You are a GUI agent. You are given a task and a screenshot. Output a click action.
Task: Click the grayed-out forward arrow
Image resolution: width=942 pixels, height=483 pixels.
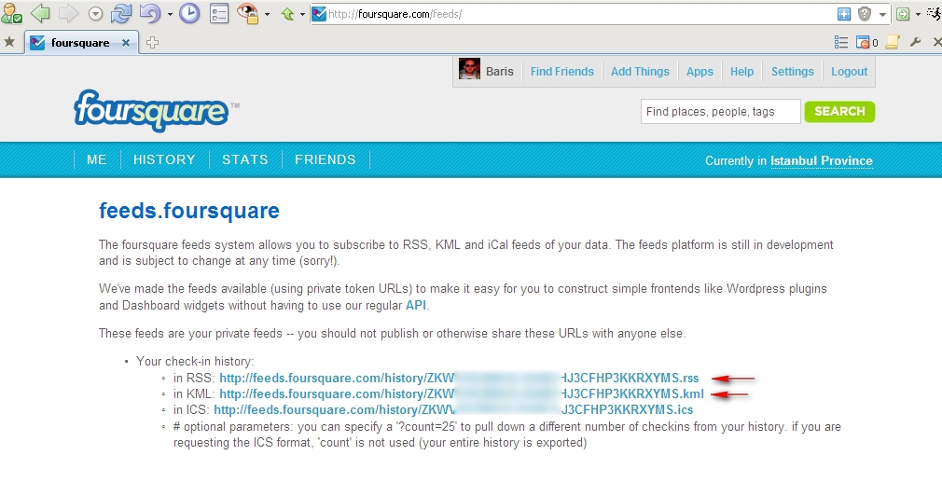(x=69, y=13)
